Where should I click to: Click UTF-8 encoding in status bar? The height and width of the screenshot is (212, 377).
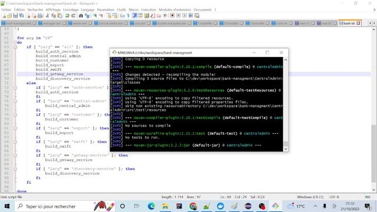tap(334, 197)
